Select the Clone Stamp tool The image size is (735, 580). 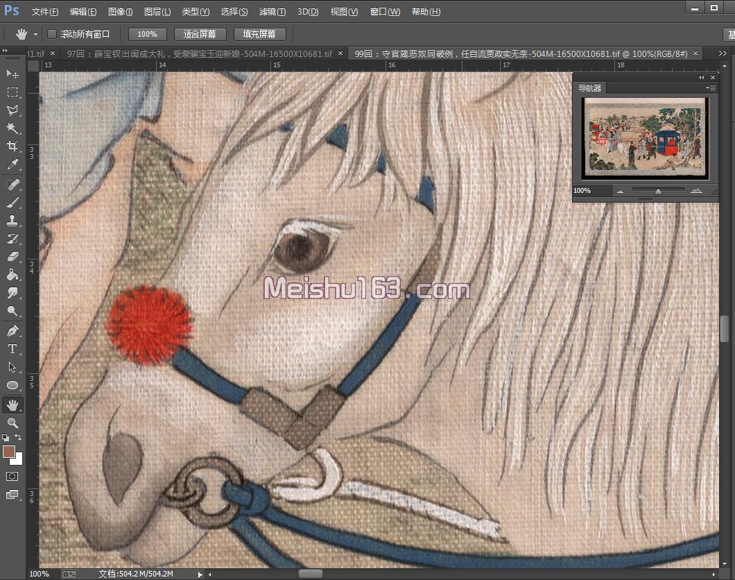(12, 221)
